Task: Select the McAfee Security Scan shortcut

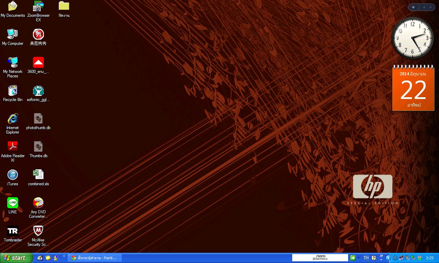Action: 38,236
